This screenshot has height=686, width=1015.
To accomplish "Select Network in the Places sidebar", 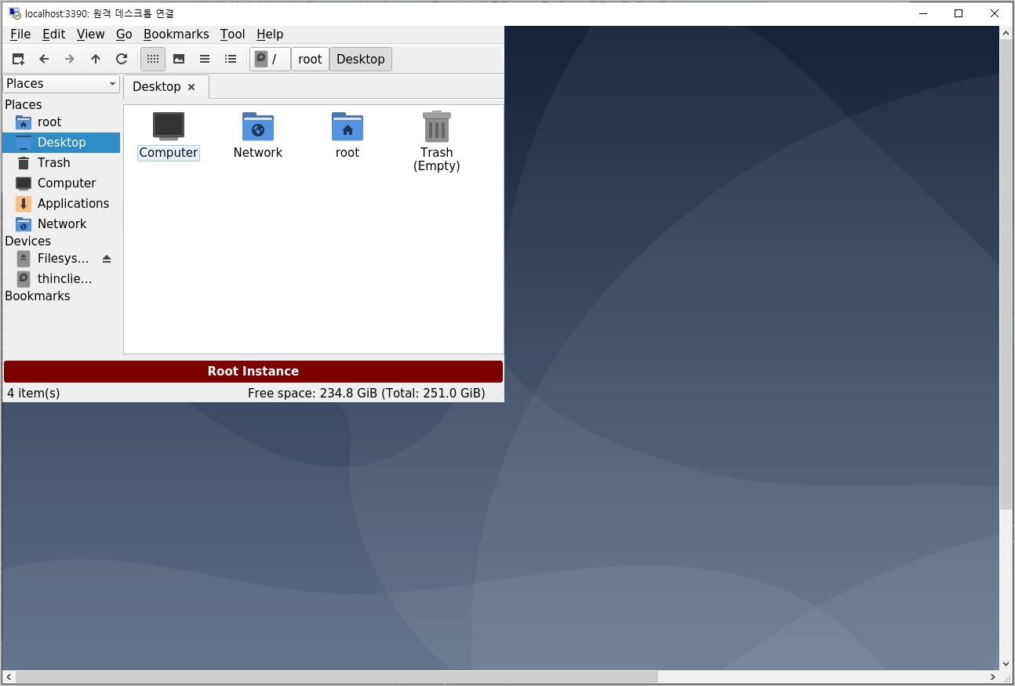I will 62,223.
